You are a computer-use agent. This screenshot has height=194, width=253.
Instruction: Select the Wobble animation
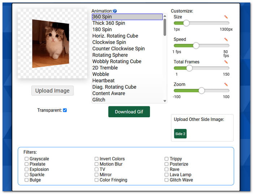coord(127,74)
